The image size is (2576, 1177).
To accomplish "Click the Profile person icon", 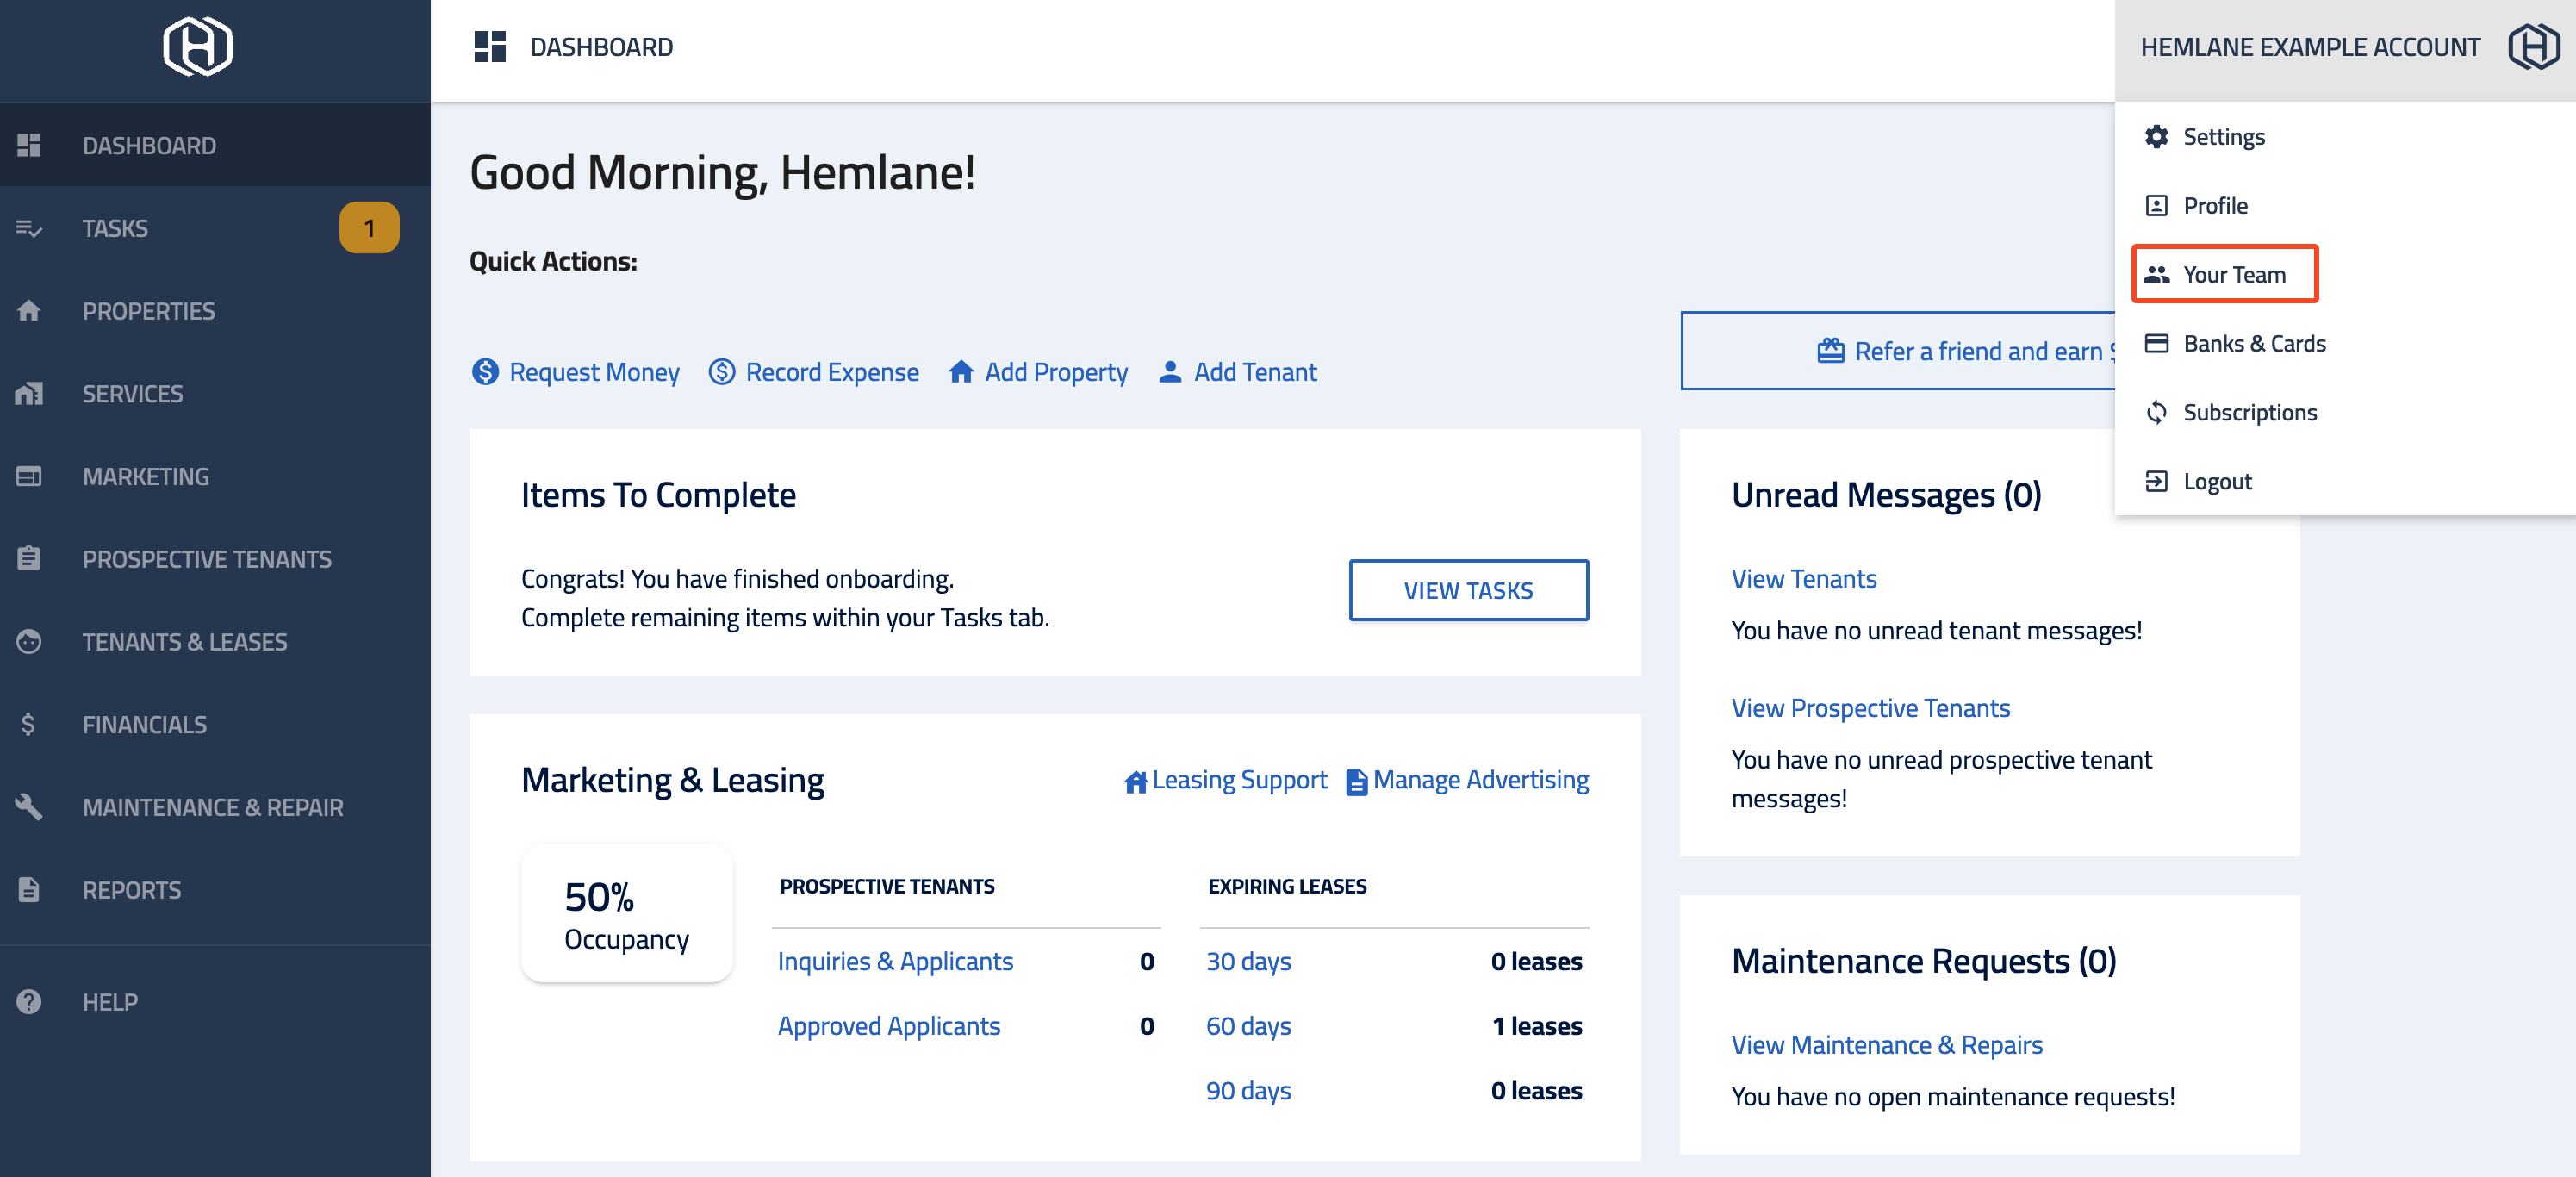I will [x=2157, y=206].
